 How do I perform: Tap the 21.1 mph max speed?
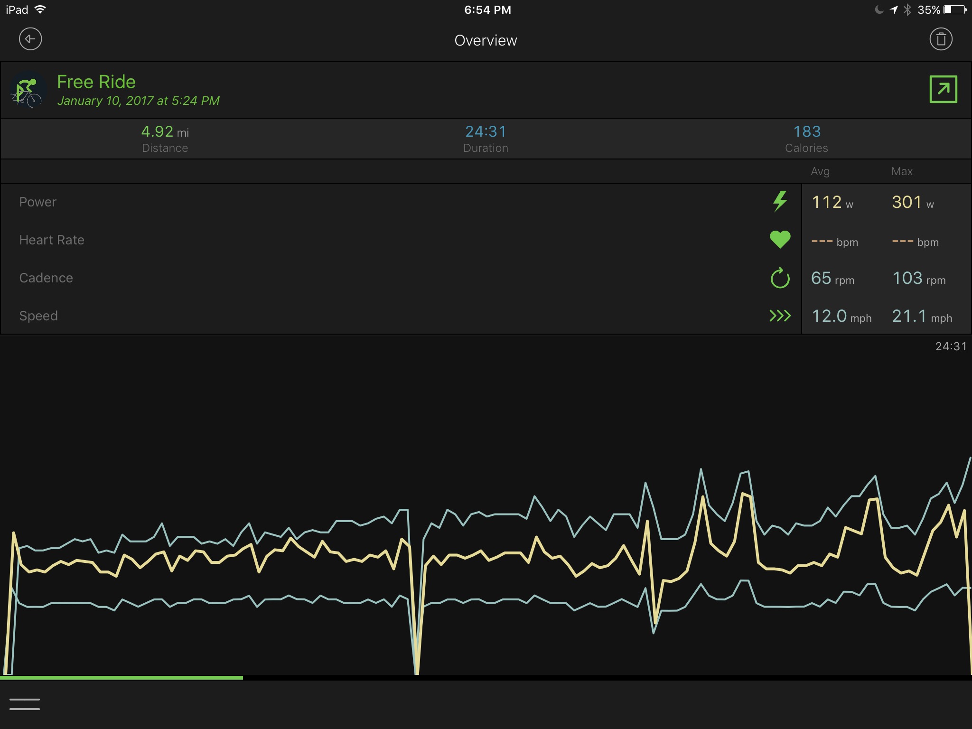[x=922, y=316]
